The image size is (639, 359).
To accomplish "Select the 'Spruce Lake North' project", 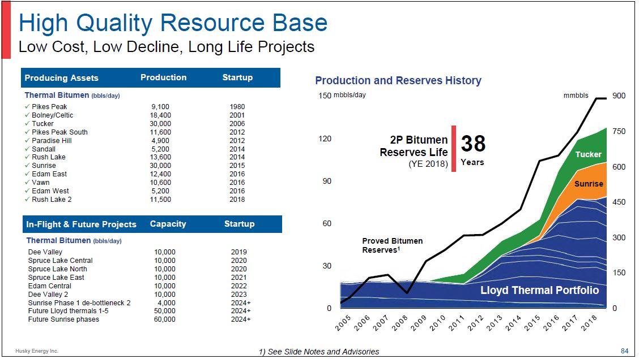I will [57, 269].
